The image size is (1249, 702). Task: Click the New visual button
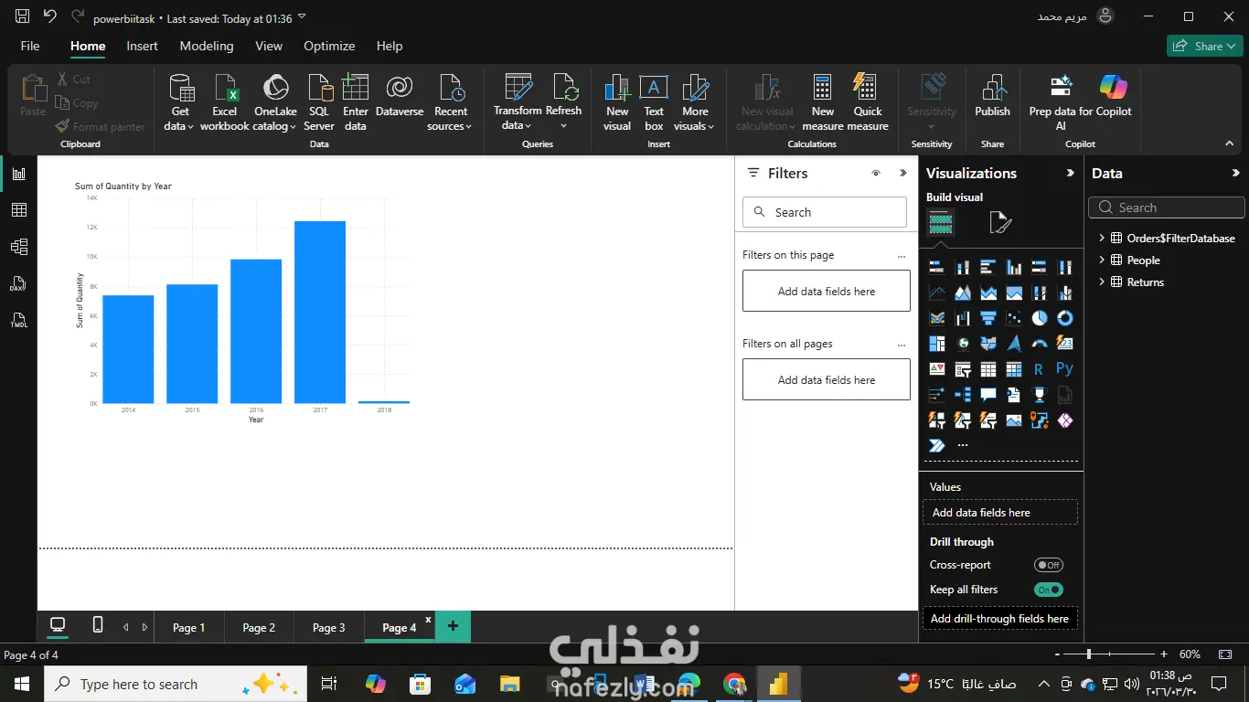pyautogui.click(x=617, y=102)
